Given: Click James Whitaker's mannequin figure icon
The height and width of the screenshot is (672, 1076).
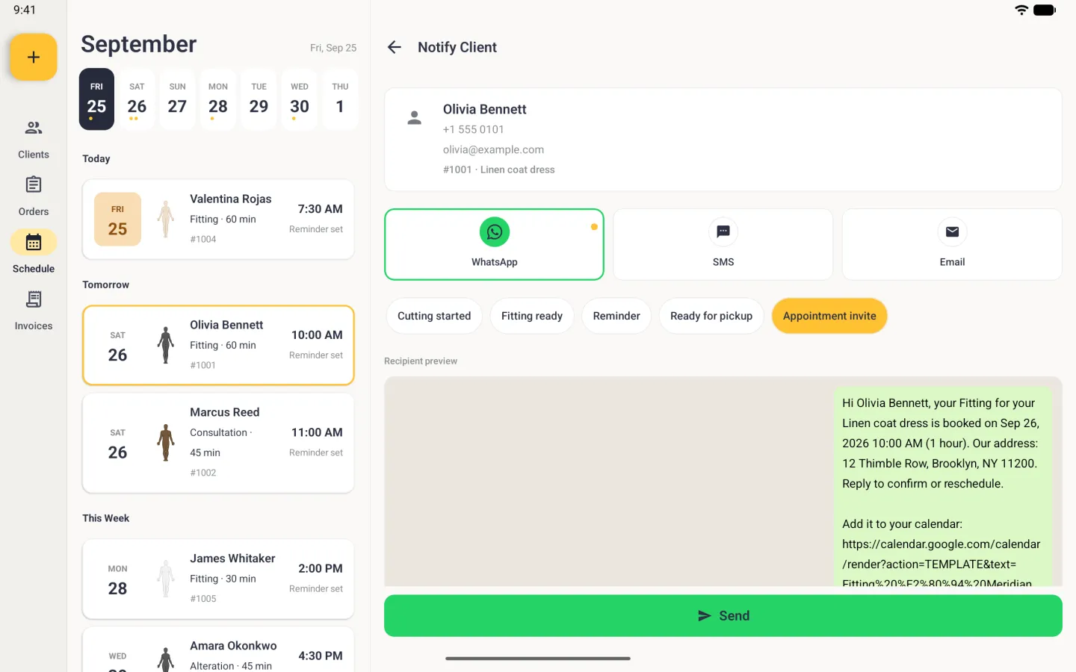Looking at the screenshot, I should coord(166,579).
